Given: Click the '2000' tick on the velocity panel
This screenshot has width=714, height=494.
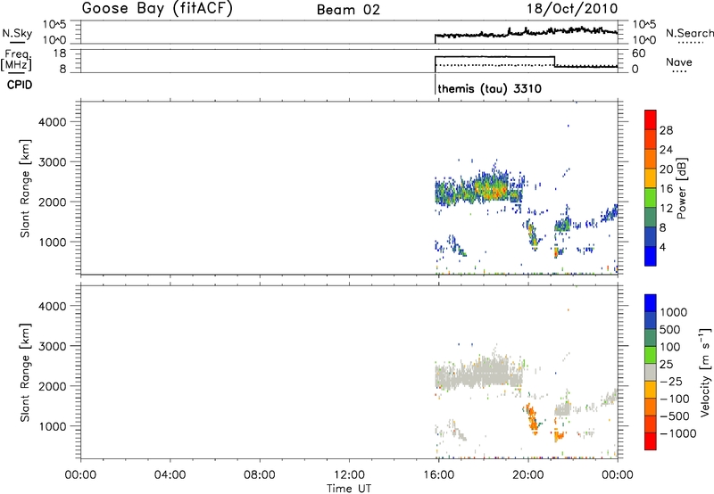Looking at the screenshot, I should pyautogui.click(x=53, y=386).
